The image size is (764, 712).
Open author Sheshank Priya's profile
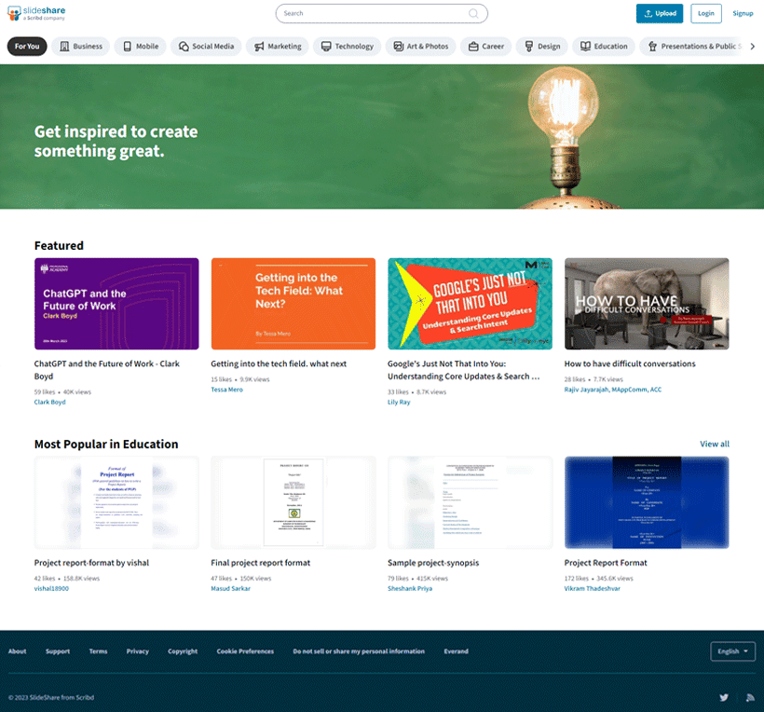(x=410, y=589)
